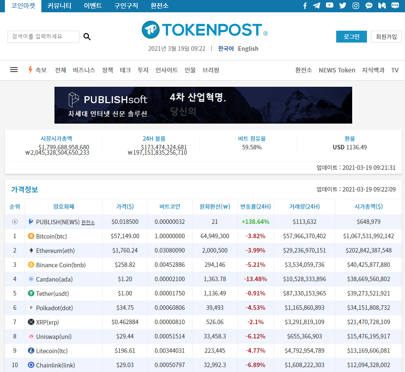
Task: Click Bitcoin price $57,149.00
Action: 125,236
